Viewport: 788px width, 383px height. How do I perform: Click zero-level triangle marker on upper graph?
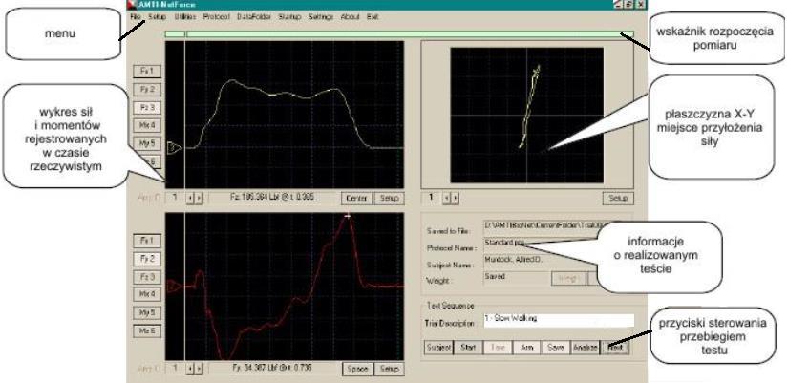pyautogui.click(x=175, y=148)
